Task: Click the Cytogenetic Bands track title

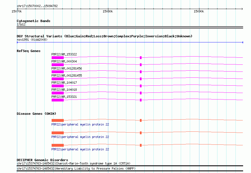Action: coord(34,21)
